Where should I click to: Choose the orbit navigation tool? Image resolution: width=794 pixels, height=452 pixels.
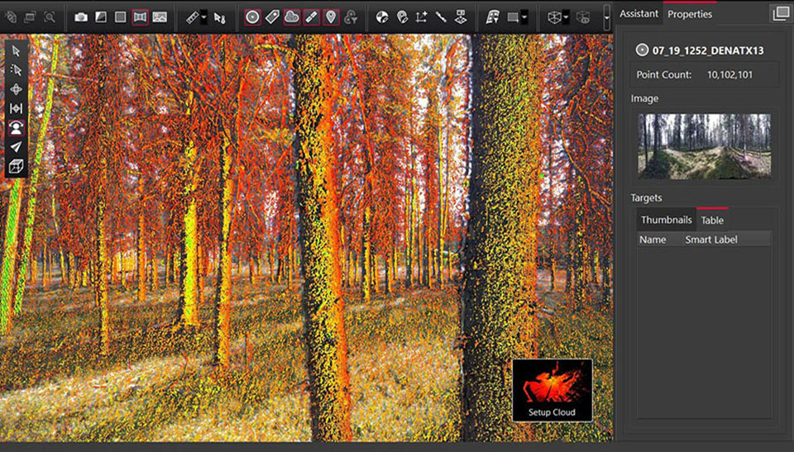(x=16, y=89)
